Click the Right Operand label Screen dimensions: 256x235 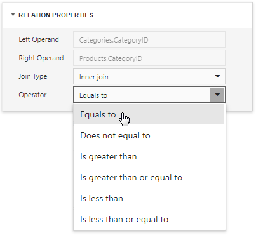pos(41,58)
